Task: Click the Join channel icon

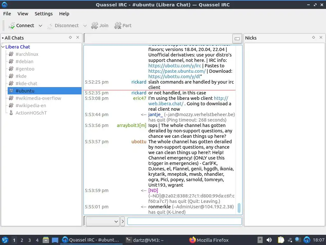Action: tap(95, 26)
